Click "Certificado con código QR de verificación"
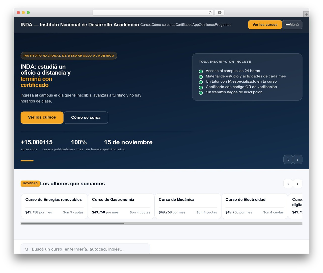The image size is (323, 273). 241,87
